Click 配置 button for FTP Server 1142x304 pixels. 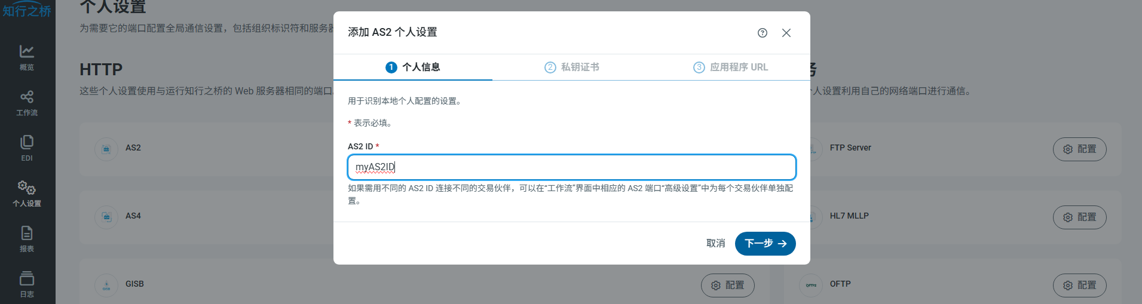pyautogui.click(x=1079, y=149)
